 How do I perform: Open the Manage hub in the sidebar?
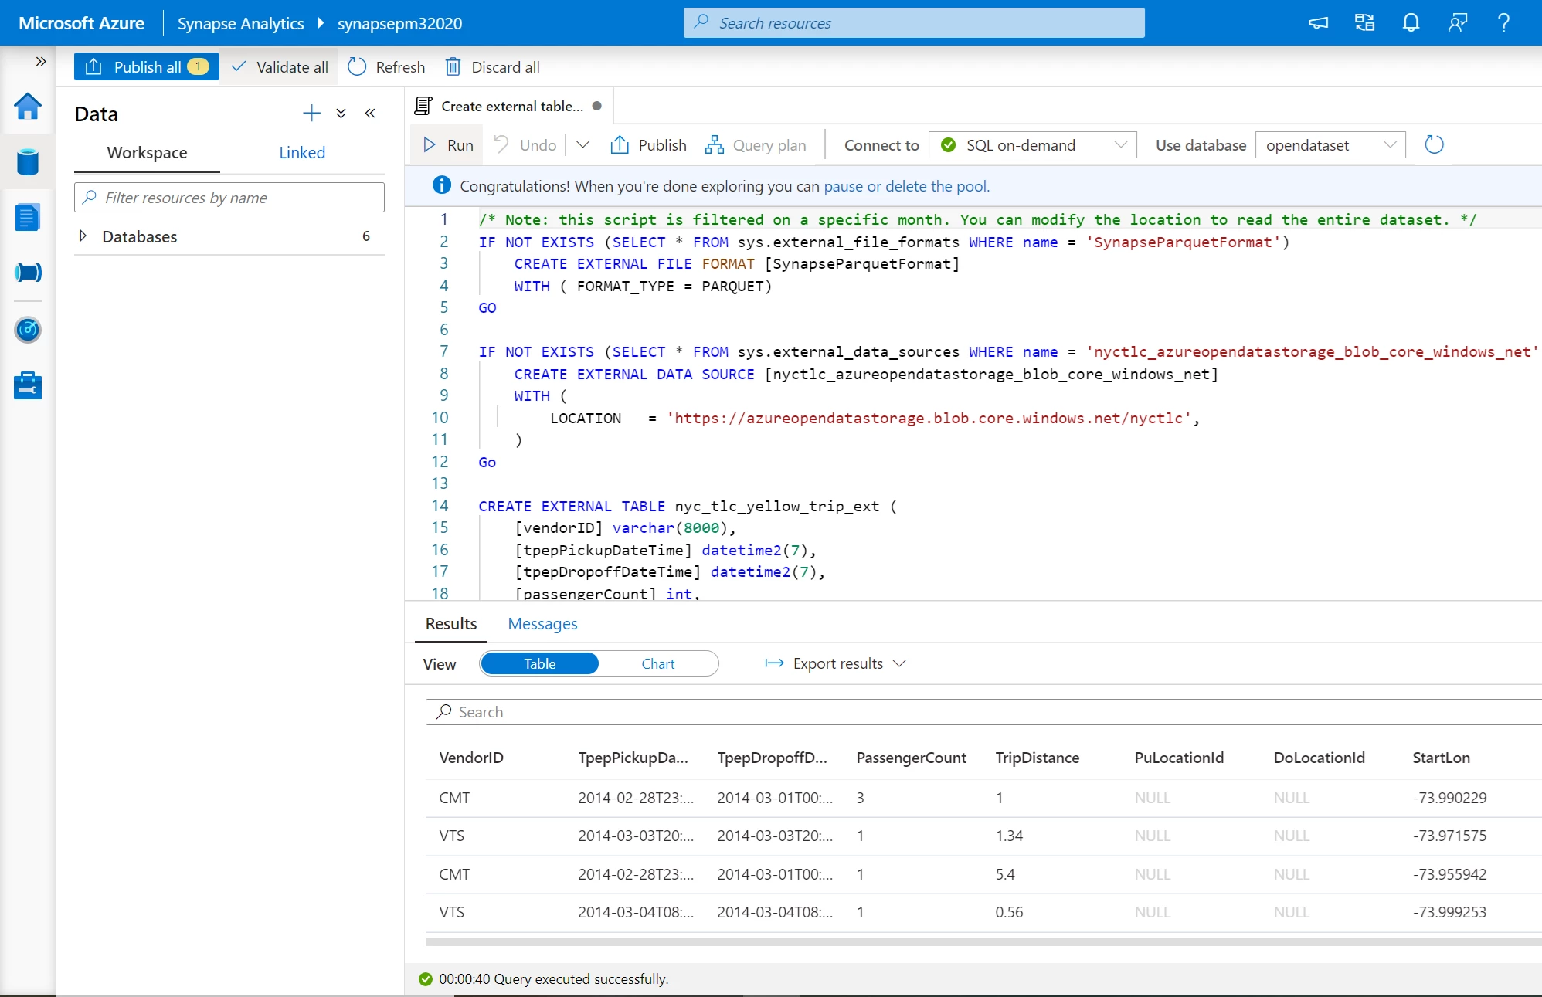tap(28, 385)
